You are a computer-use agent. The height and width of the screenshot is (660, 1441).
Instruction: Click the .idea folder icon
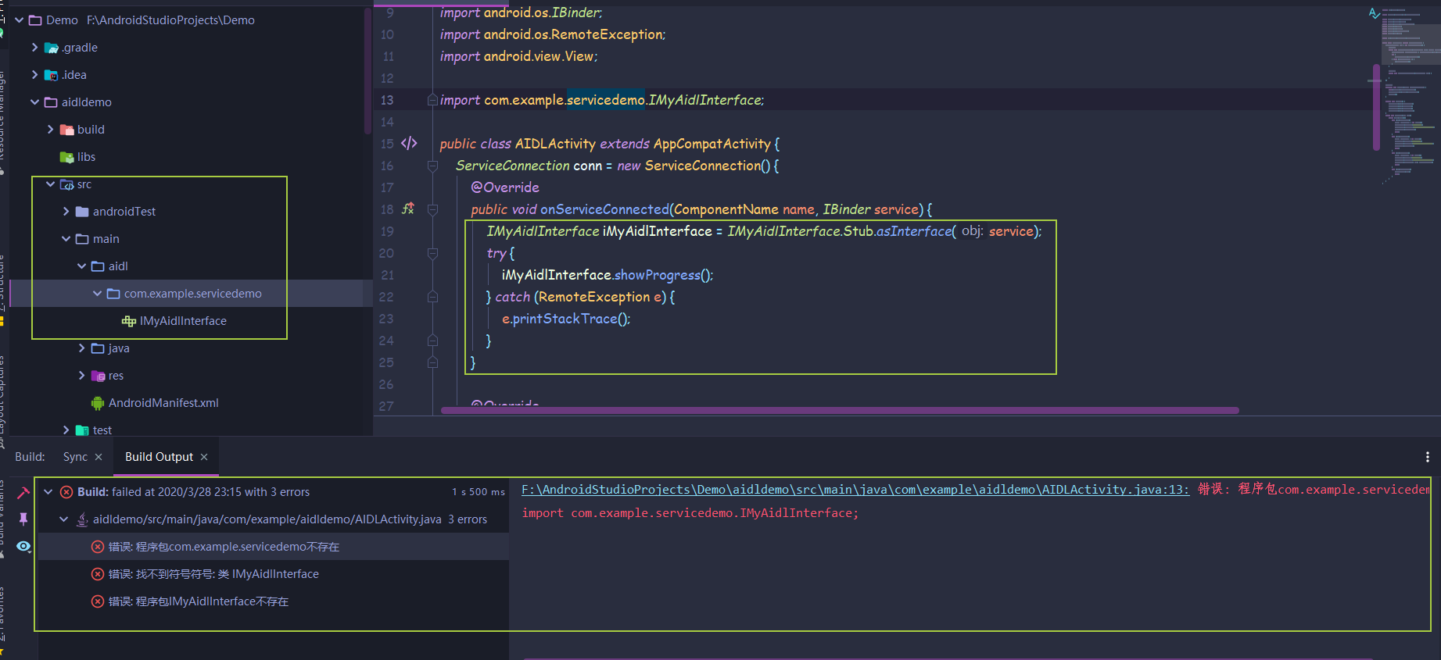tap(52, 75)
